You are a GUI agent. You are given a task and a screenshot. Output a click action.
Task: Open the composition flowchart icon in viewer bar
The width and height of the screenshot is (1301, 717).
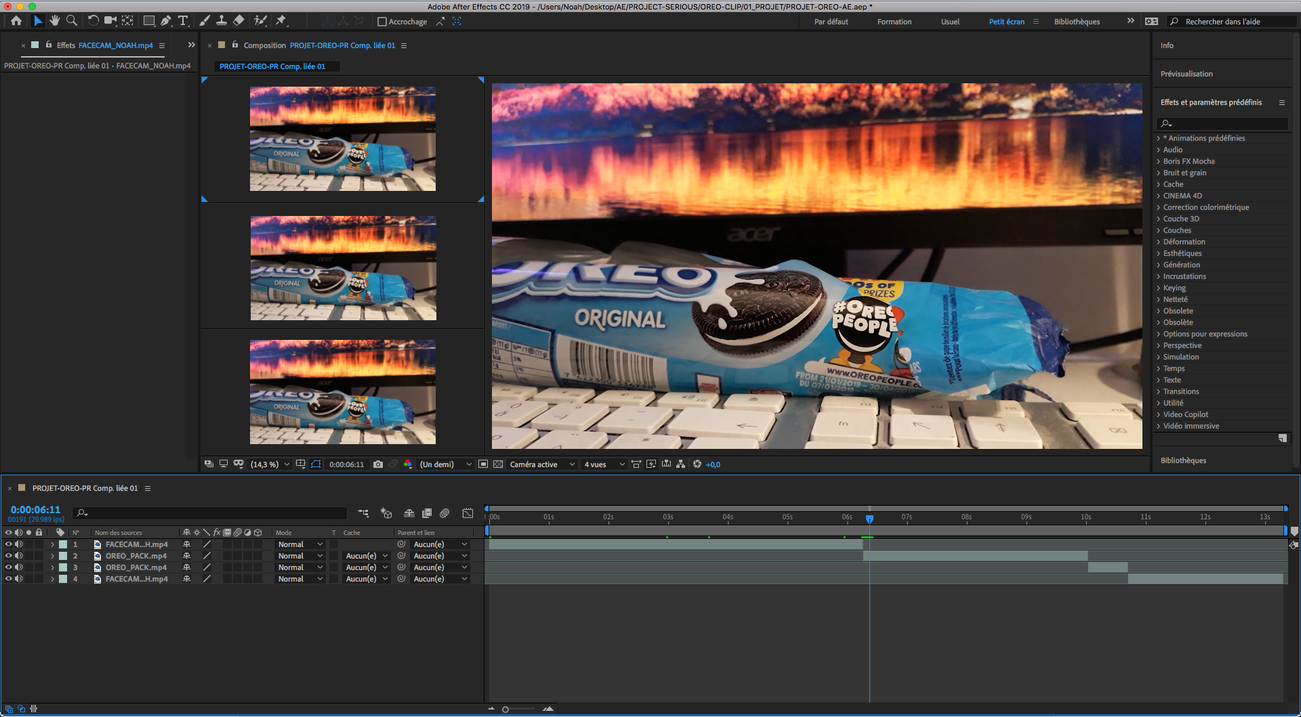tap(680, 464)
